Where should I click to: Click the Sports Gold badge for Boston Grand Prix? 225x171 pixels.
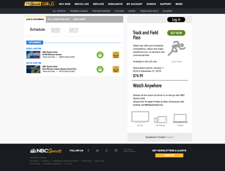click(x=116, y=69)
